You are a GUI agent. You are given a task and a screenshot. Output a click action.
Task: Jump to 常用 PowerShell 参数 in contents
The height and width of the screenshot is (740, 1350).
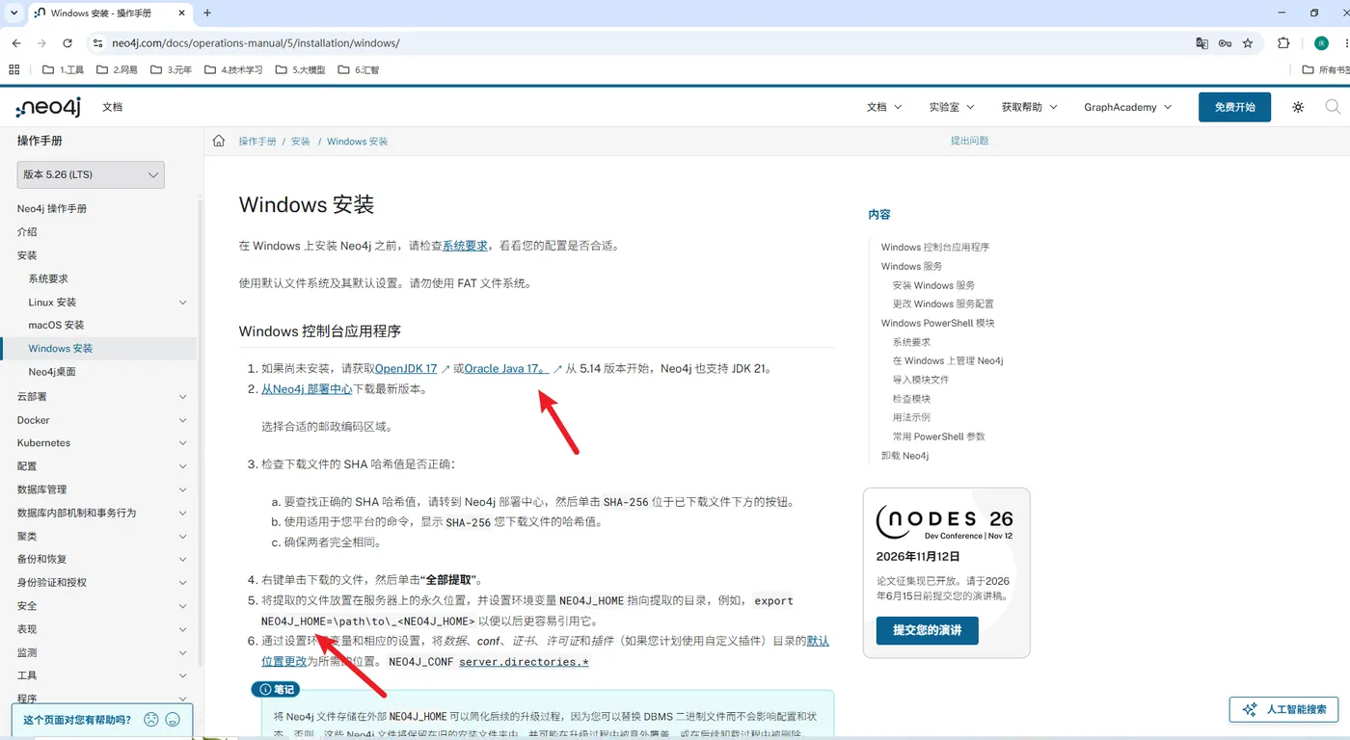(938, 436)
